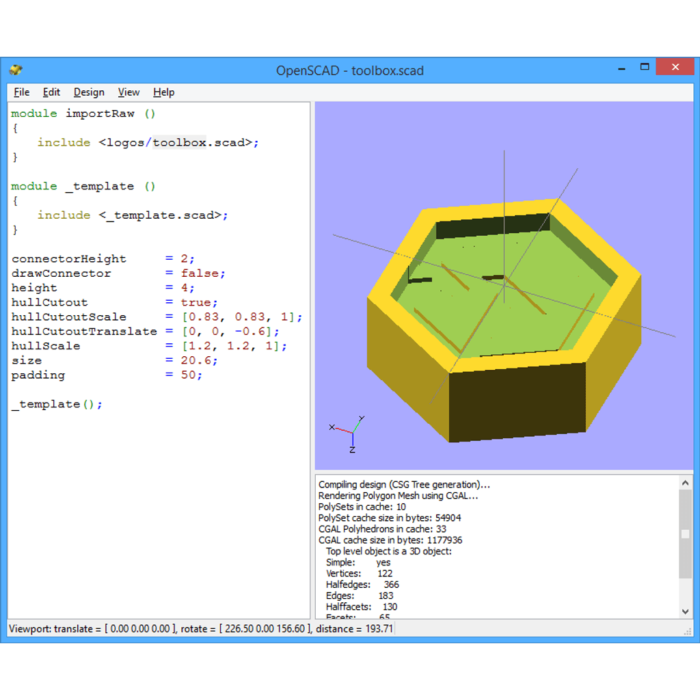Click the drawConnector 'false' value

coord(200,273)
